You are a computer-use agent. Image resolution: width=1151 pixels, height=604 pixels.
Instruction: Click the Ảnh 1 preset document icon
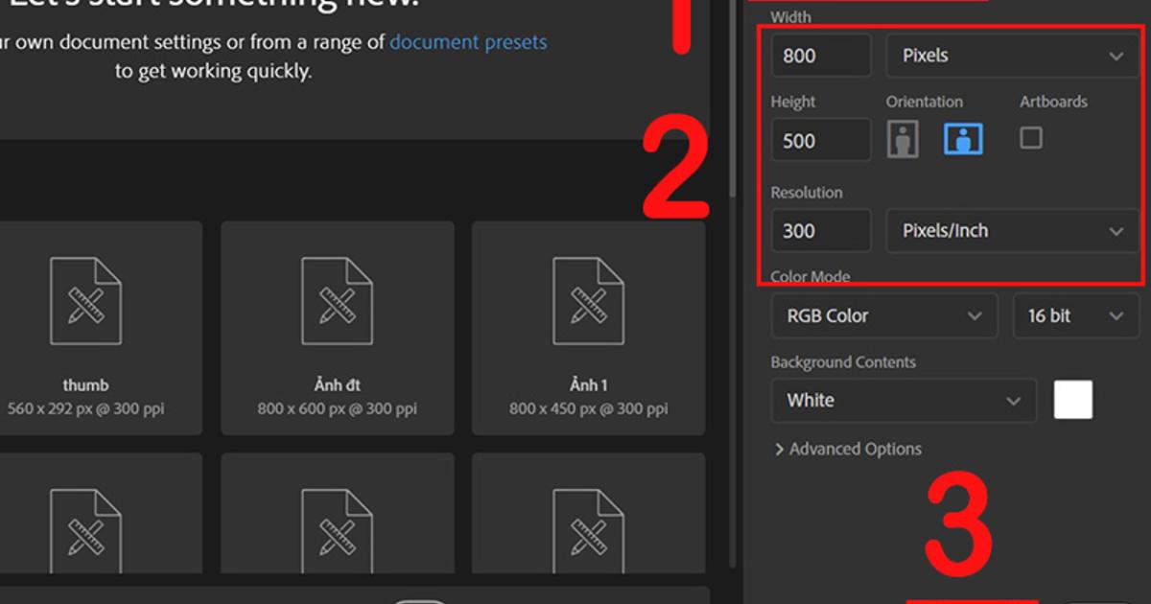(588, 300)
